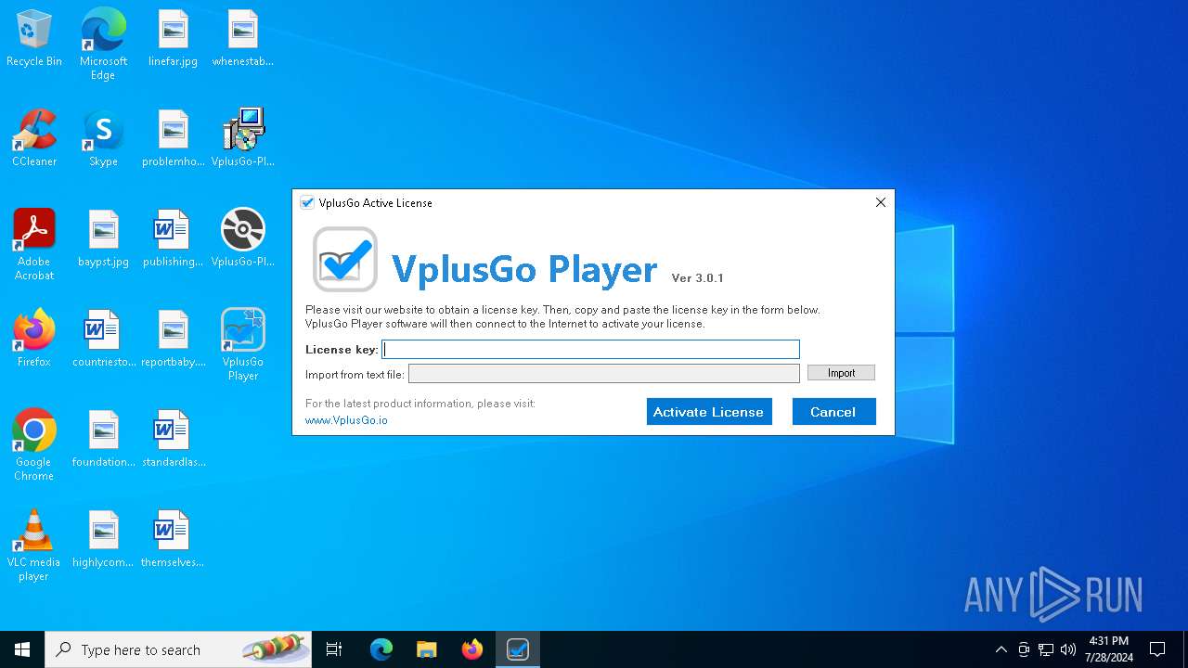Select the reportbaby... file icon
The width and height of the screenshot is (1188, 668).
tap(173, 340)
